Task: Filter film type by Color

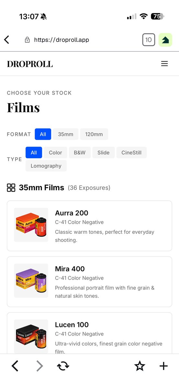Action: (55, 152)
